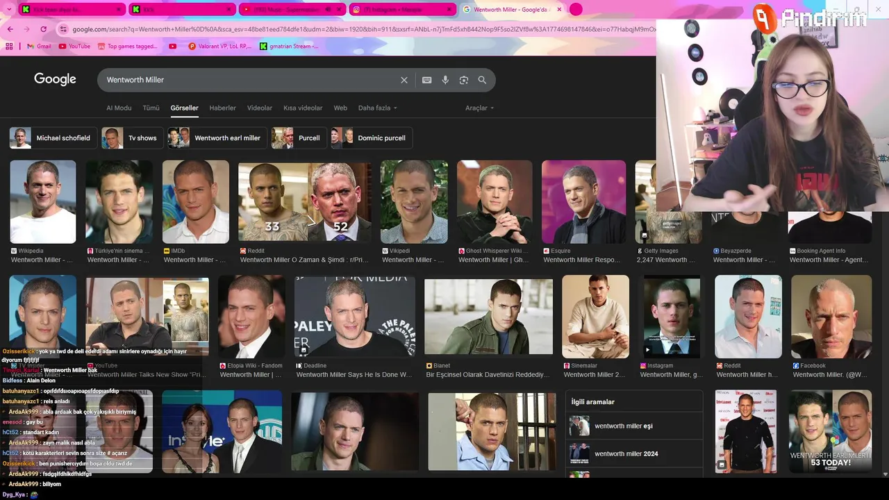The width and height of the screenshot is (889, 500).
Task: Select the 'Purcell' filter chip
Action: (299, 138)
